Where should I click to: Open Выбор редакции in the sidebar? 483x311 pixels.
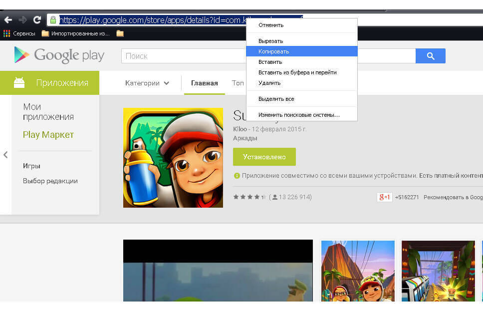50,181
